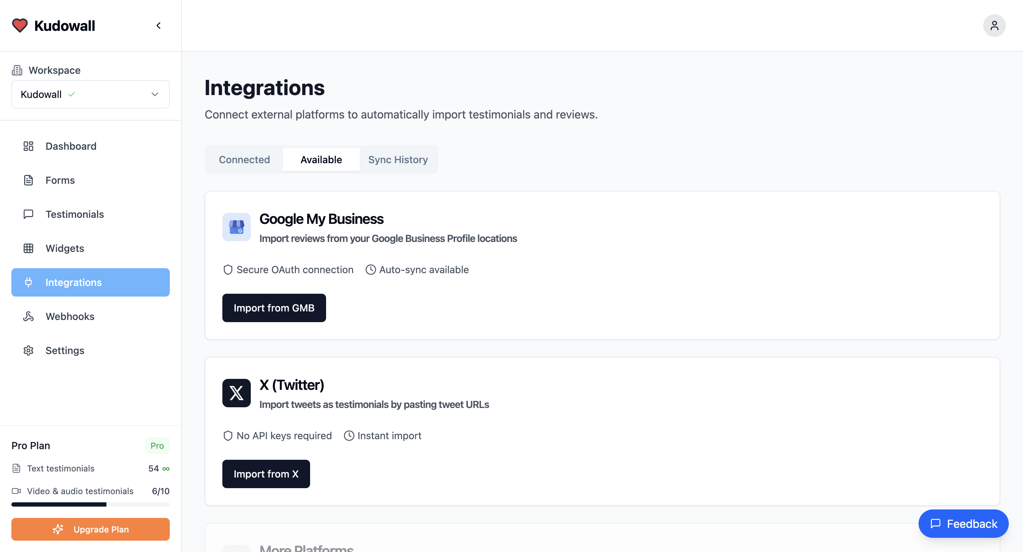
Task: Click the video camera icon for Video & audio testimonials
Action: click(x=16, y=491)
